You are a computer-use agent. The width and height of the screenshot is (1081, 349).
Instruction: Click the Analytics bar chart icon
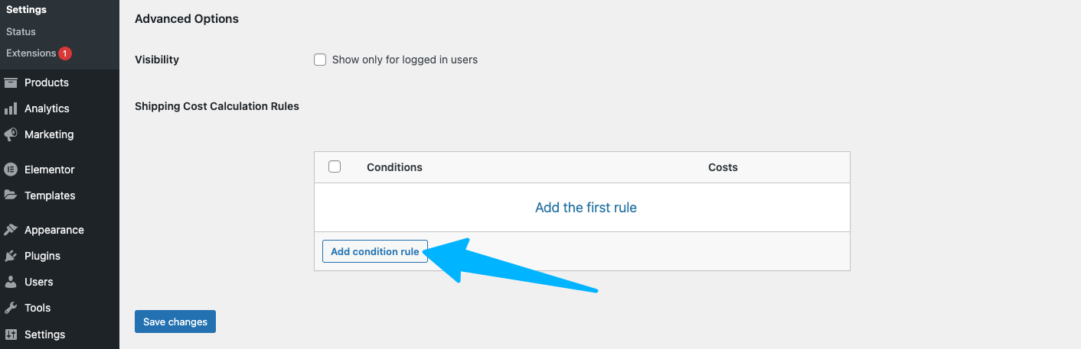click(11, 108)
